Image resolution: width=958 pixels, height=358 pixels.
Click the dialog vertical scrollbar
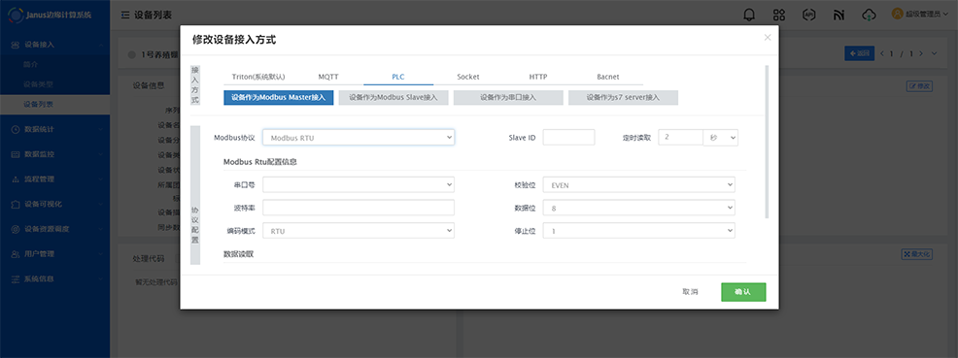767,142
